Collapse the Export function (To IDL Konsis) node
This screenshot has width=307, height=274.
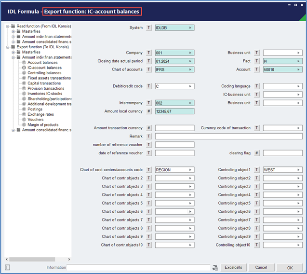coord(8,47)
